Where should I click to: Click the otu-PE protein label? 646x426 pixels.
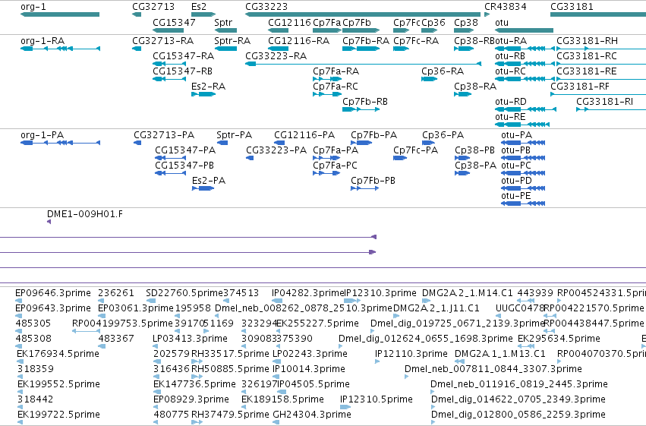(x=516, y=196)
